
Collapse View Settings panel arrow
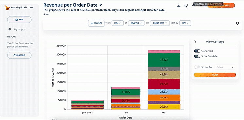[195, 42]
